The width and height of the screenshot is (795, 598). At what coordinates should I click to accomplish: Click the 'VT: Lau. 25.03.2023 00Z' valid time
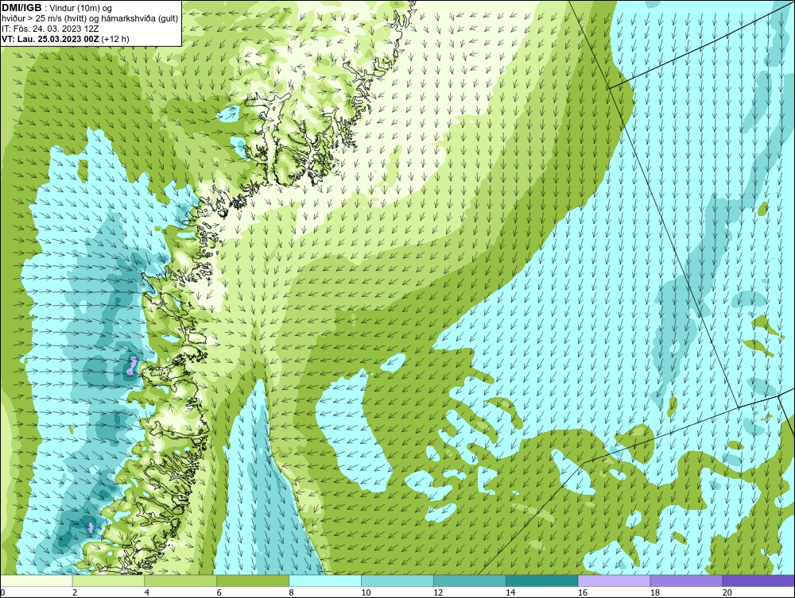50,38
